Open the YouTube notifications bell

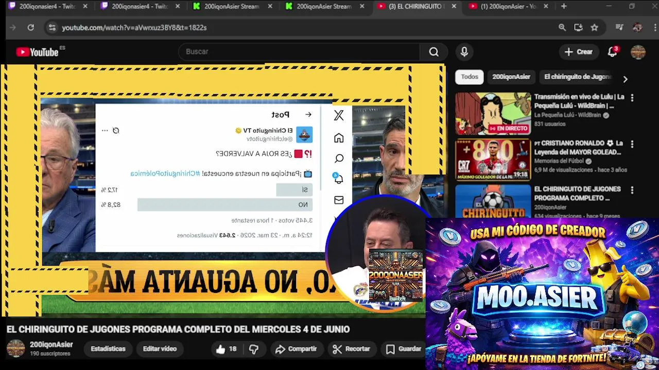613,51
